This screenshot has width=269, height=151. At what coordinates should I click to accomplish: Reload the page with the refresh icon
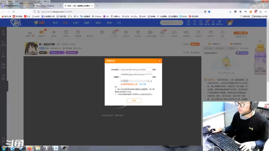13,12
